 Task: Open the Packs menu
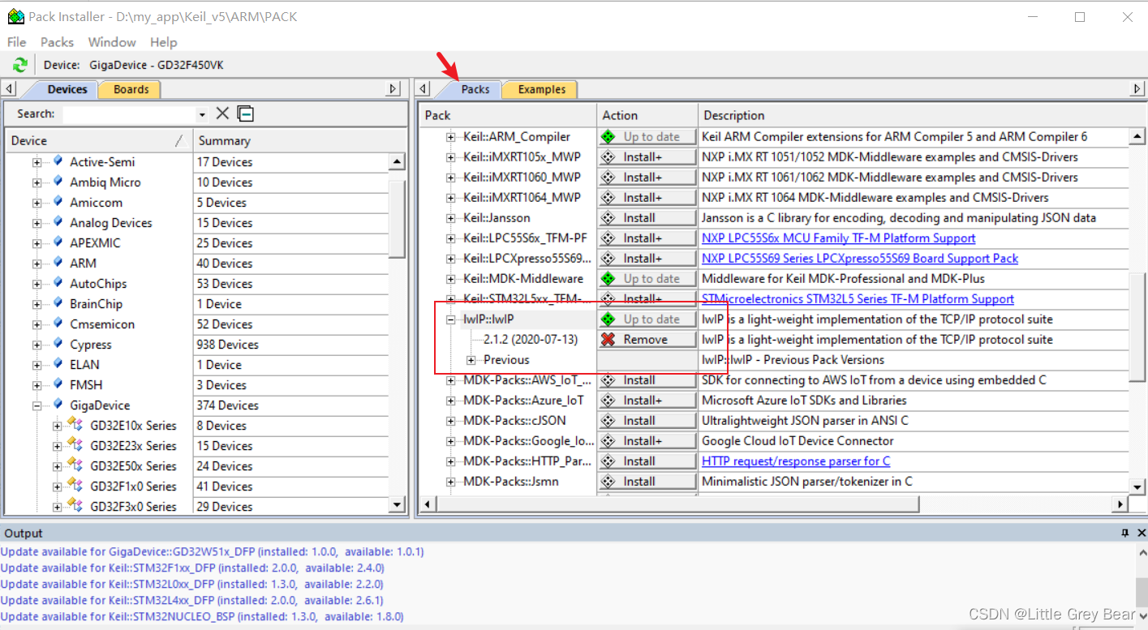click(x=57, y=42)
